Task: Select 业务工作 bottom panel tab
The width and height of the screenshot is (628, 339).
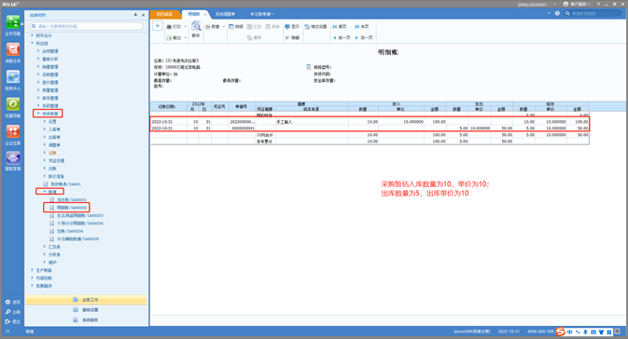Action: pyautogui.click(x=86, y=300)
